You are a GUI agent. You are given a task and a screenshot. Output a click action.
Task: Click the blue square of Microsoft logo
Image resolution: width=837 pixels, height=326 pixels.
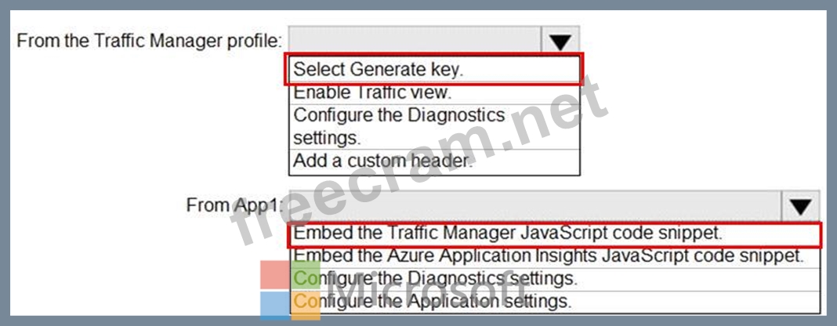tap(274, 306)
